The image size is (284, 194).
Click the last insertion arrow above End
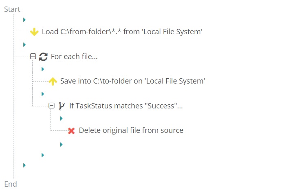pos(24,165)
